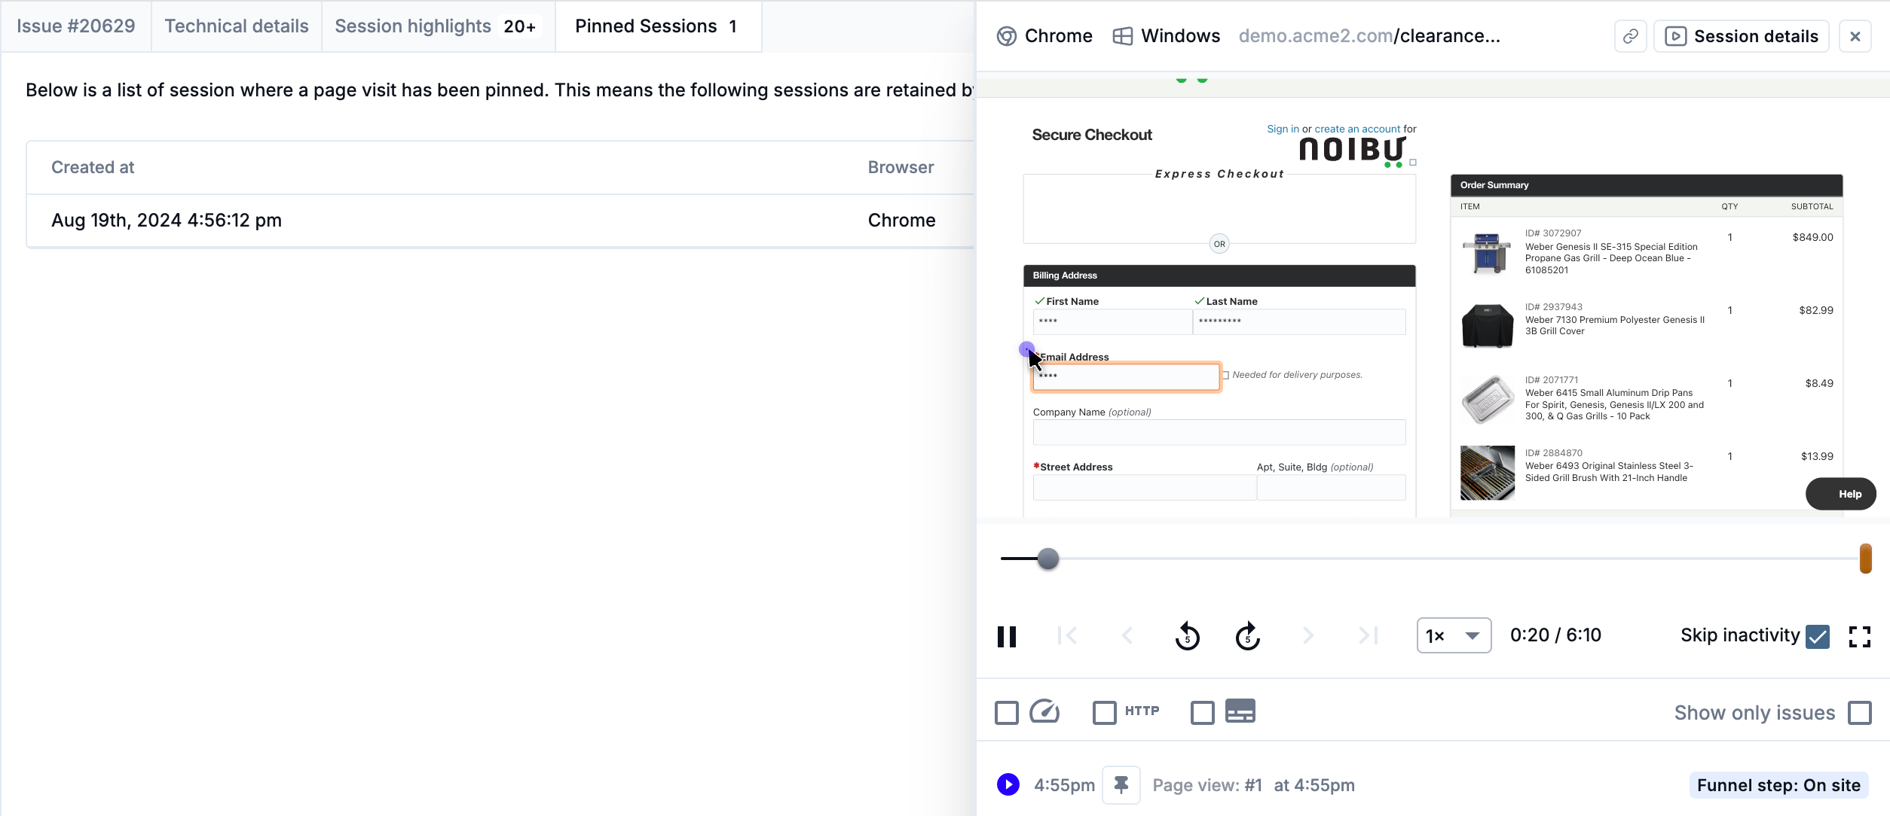
Task: Enable Show only issues checkbox
Action: pos(1860,713)
